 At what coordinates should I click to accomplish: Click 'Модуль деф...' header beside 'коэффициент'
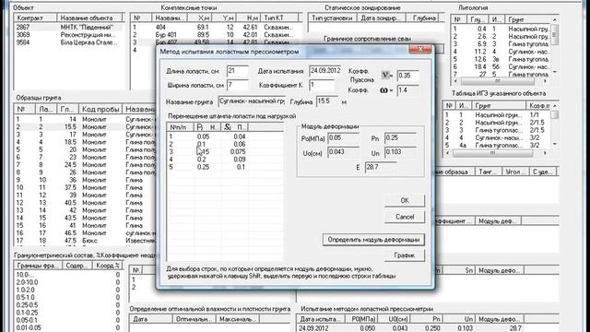tap(498, 221)
